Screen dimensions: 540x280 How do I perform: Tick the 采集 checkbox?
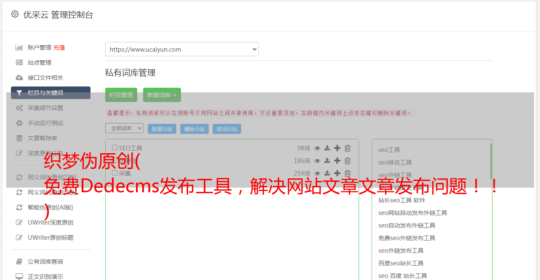[114, 173]
